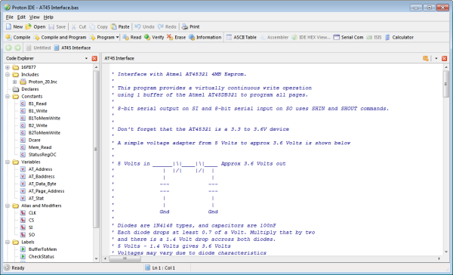Switch to the Untitled document tab
Viewport: 453px width, 275px height.
(x=39, y=48)
